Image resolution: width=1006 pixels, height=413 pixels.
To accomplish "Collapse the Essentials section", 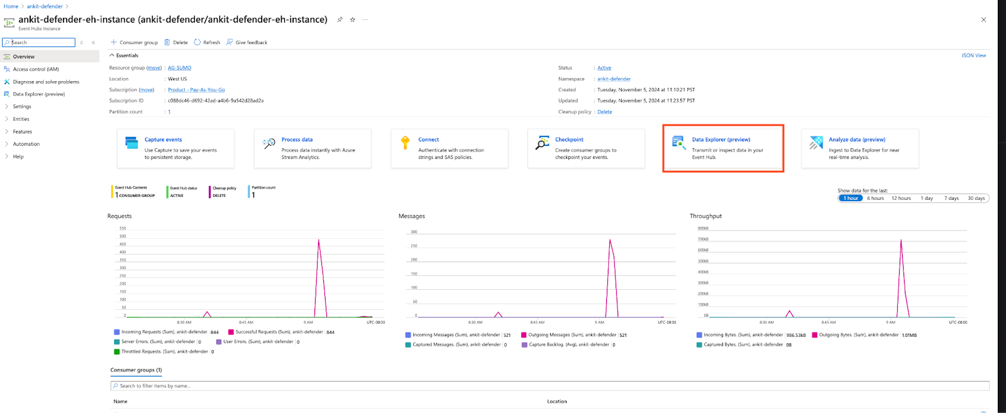I will click(x=113, y=55).
